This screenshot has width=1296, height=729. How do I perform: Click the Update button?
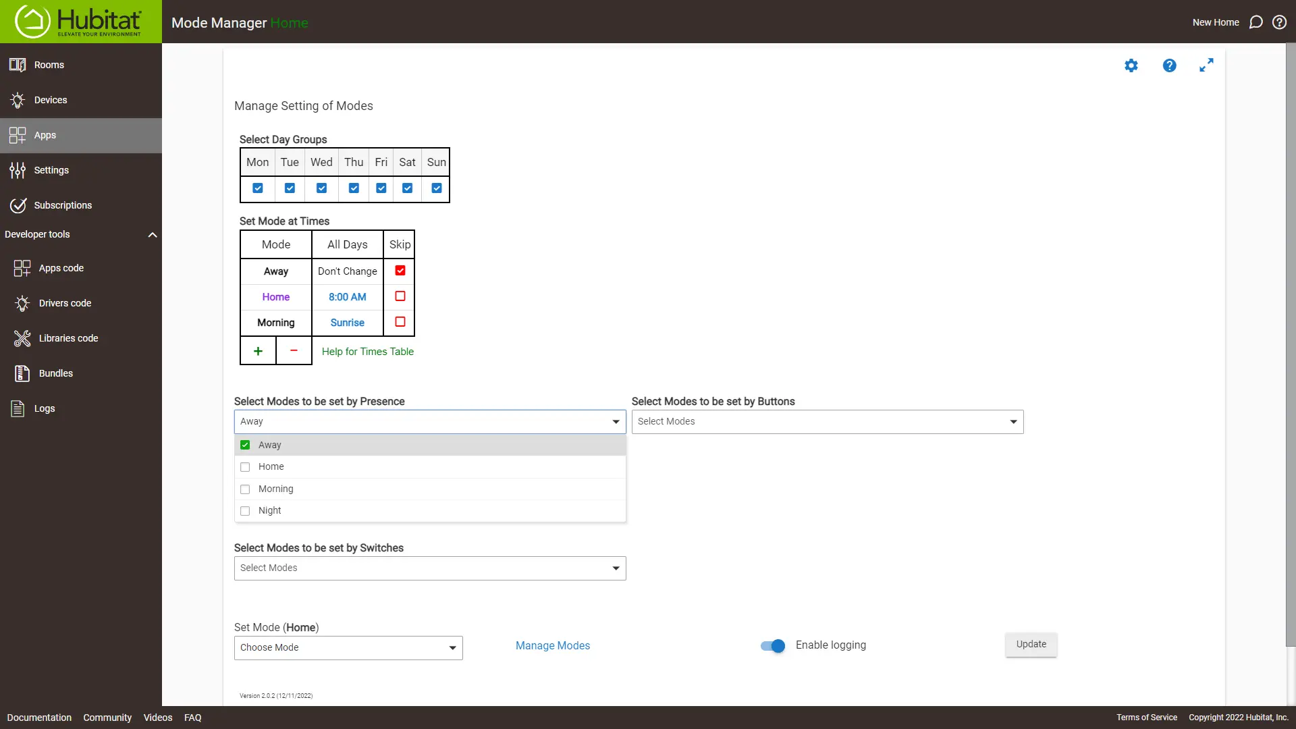tap(1031, 643)
